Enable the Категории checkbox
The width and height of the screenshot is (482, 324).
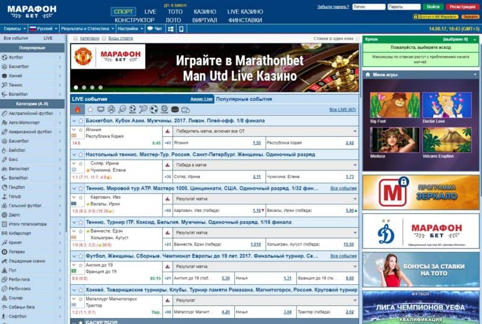pyautogui.click(x=75, y=38)
